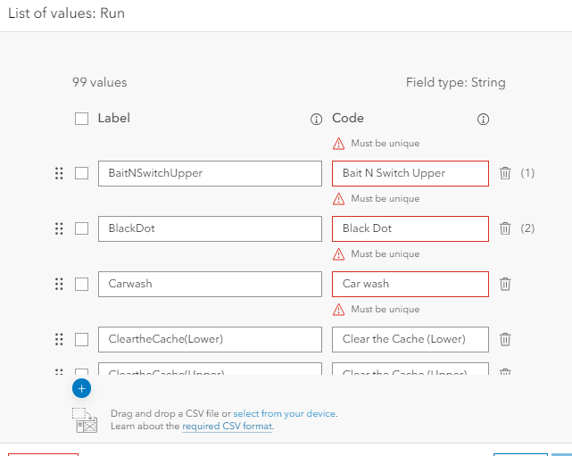
Task: Click the Label field containing BlackDot
Action: [210, 228]
